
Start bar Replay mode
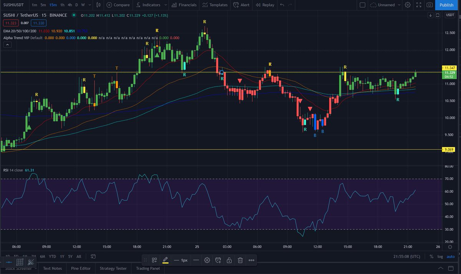[x=265, y=5]
